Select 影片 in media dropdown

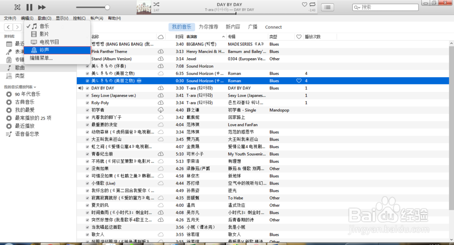point(57,34)
